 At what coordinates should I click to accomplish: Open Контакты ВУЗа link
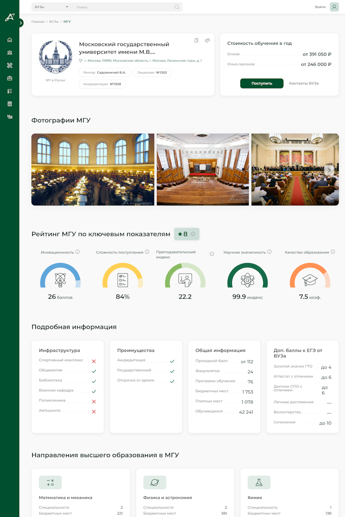304,83
